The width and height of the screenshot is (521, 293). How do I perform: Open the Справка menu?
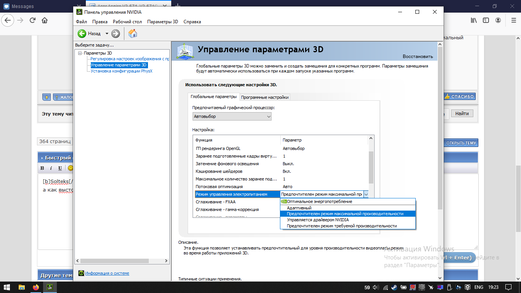coord(192,22)
